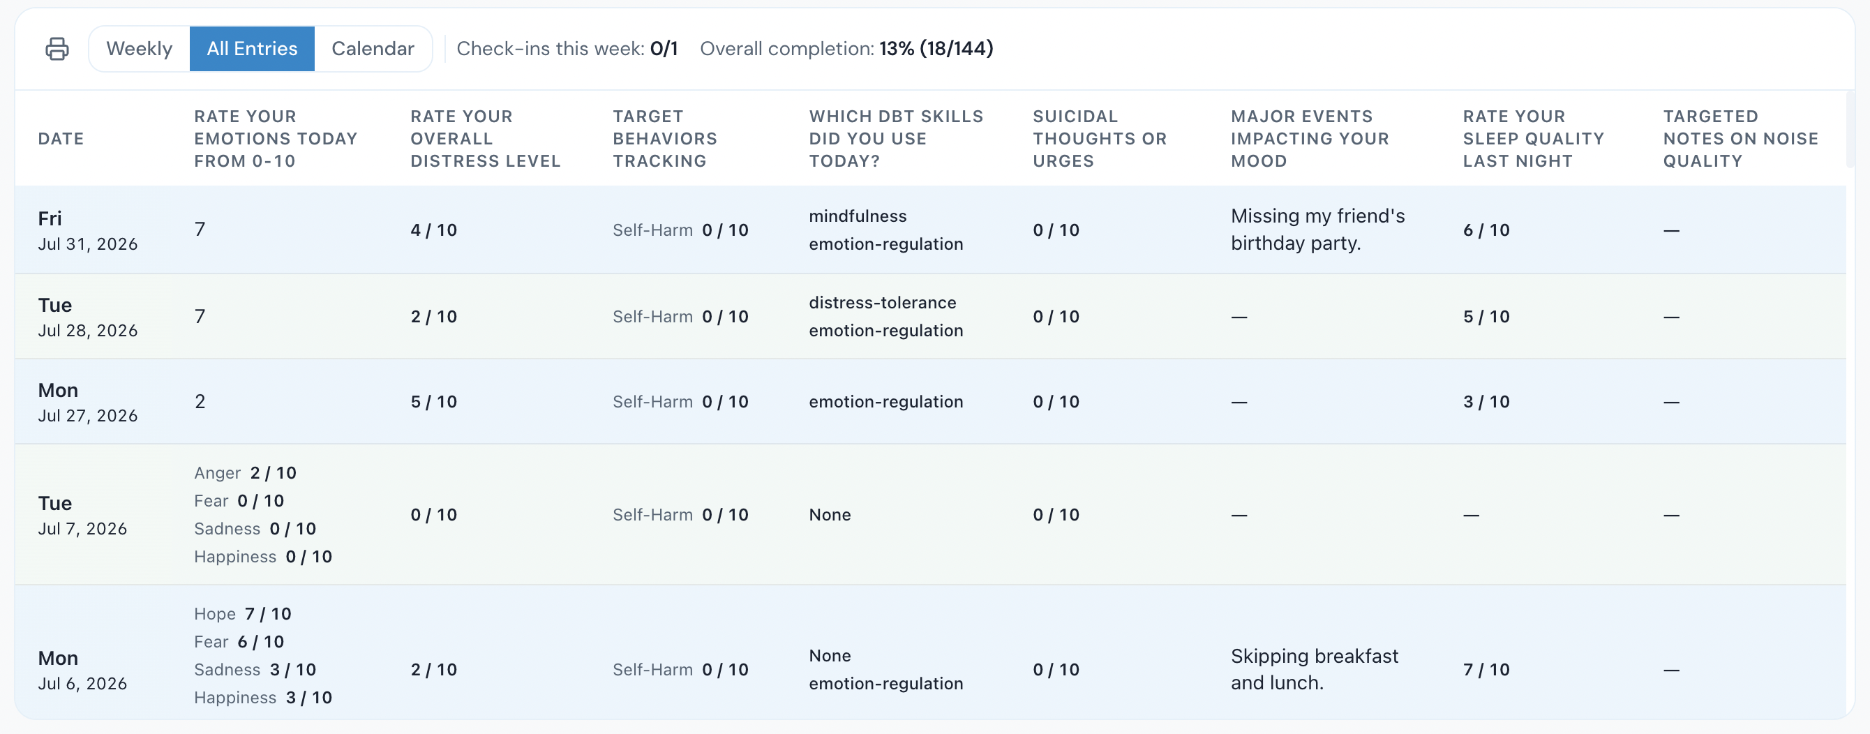Open the Calendar view tab
Image resolution: width=1870 pixels, height=734 pixels.
click(373, 49)
